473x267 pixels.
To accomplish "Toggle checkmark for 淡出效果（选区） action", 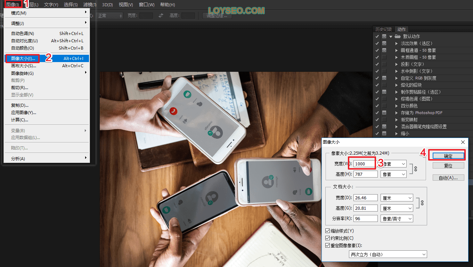I will pos(377,43).
